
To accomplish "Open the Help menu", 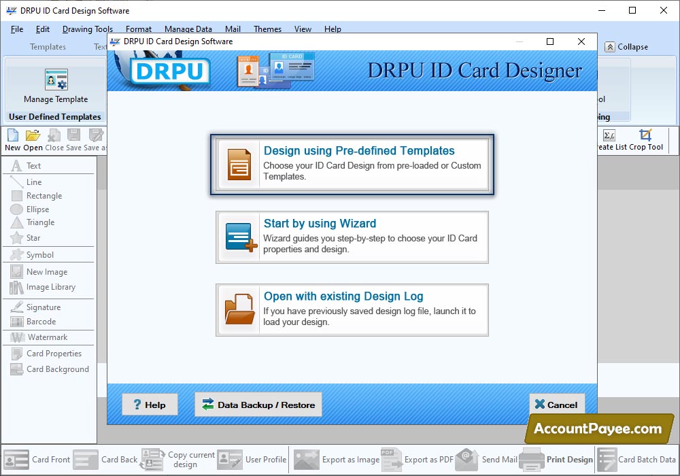I will (x=333, y=29).
